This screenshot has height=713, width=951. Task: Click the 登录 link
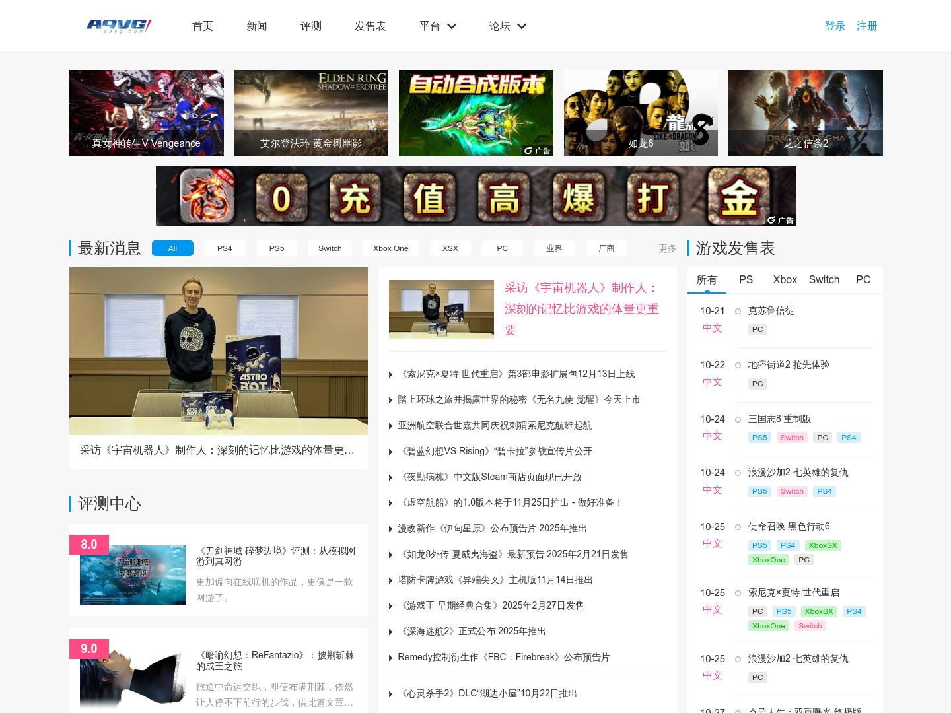pos(835,26)
